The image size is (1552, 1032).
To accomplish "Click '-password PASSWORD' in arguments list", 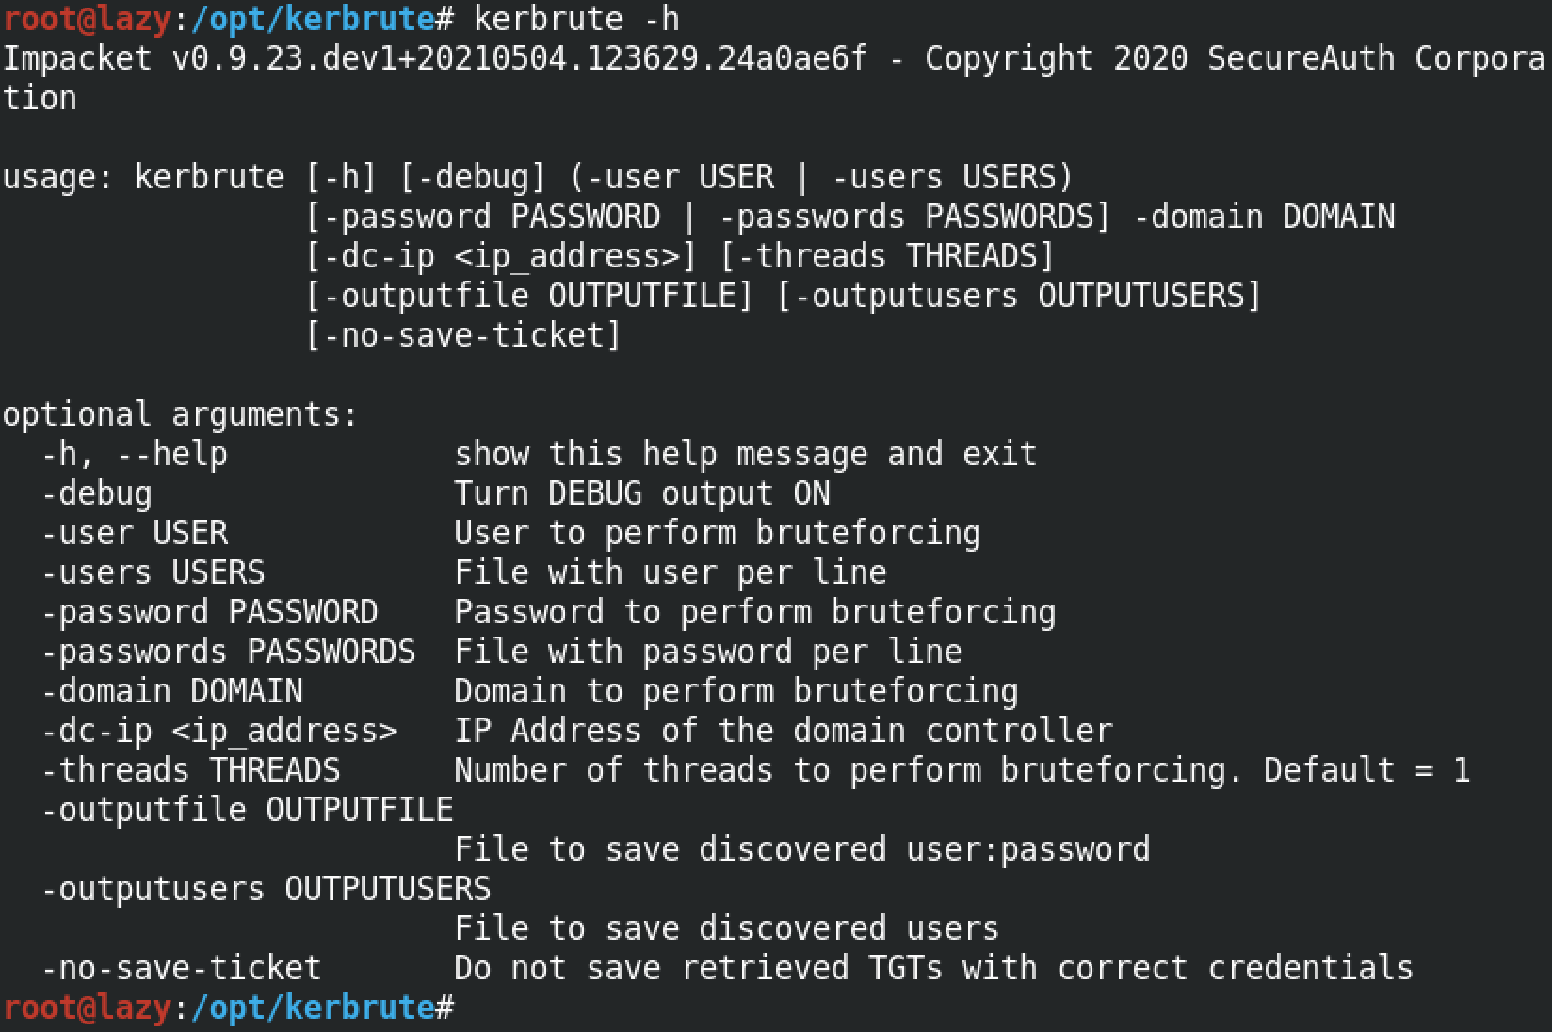I will (x=209, y=612).
